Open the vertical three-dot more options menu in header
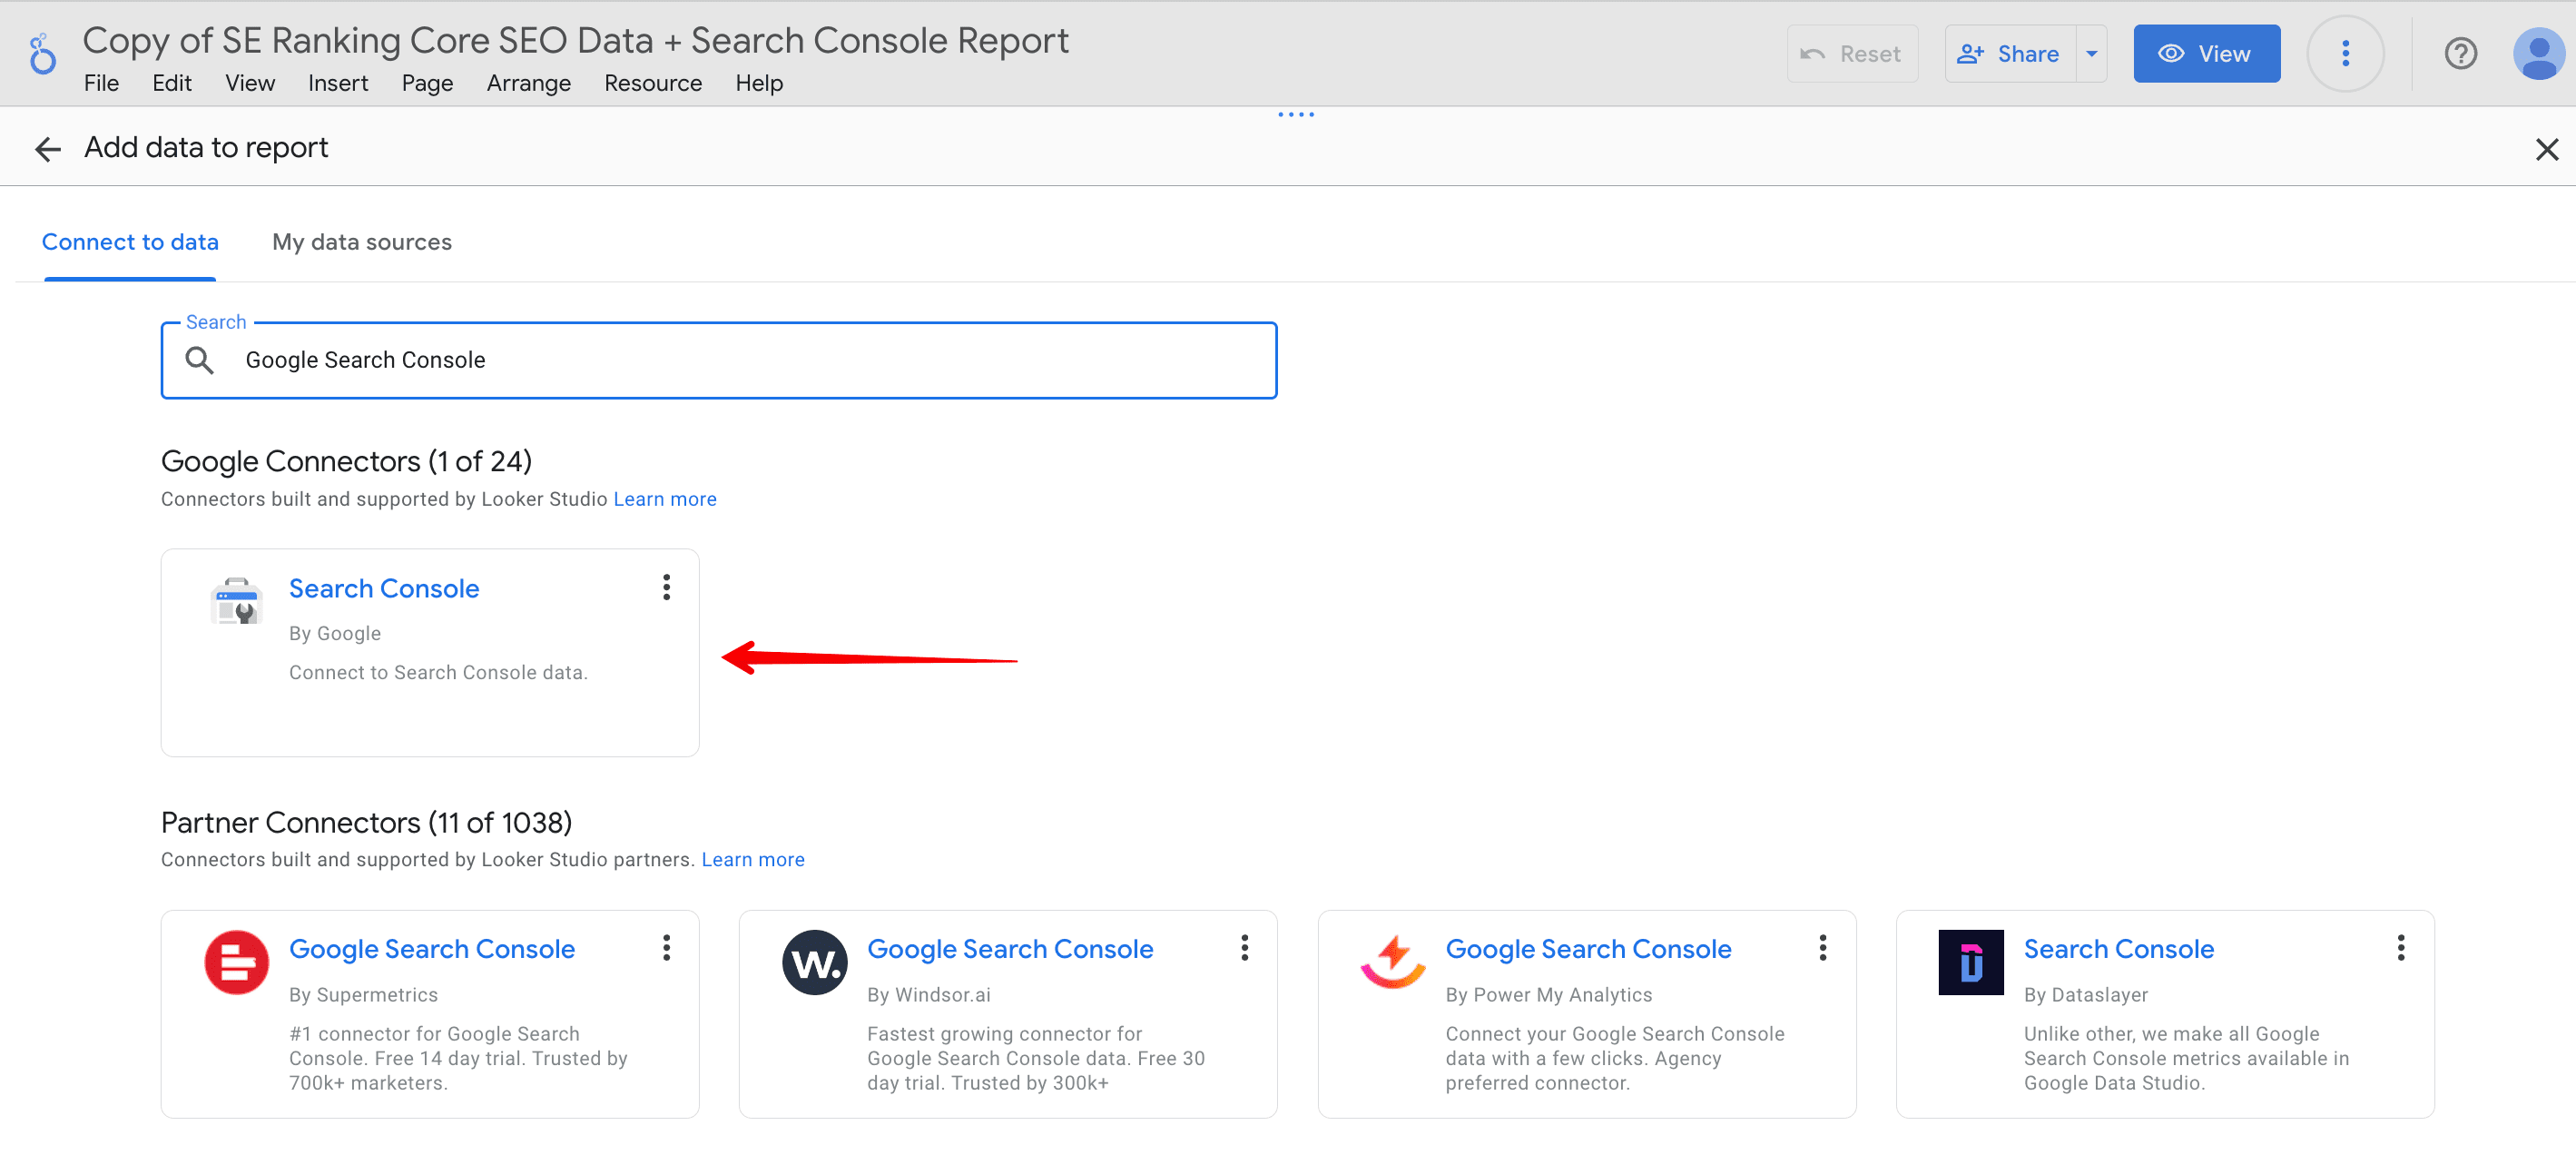Screen dimensions: 2576x1155 [2345, 54]
